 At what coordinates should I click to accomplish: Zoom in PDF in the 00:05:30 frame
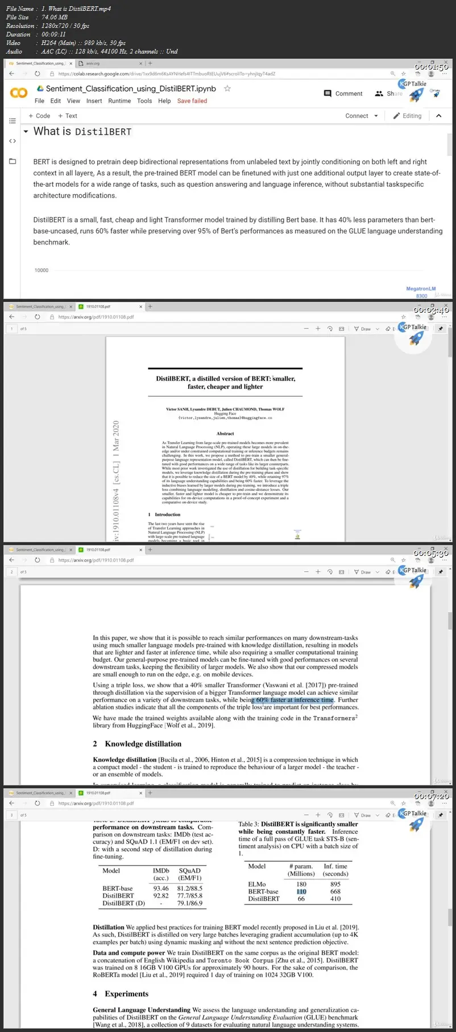click(318, 572)
